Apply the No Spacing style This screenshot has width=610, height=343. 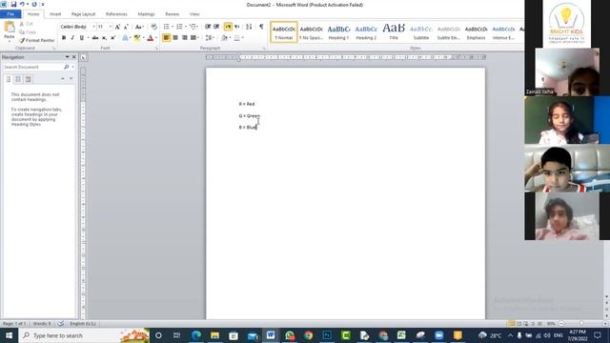[312, 31]
